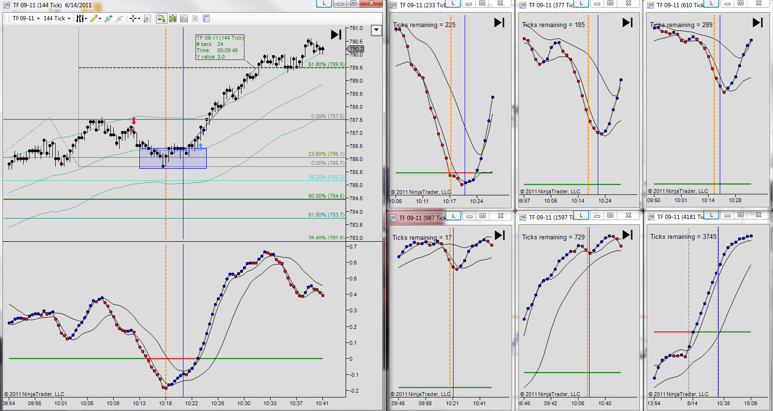Image resolution: width=773 pixels, height=411 pixels.
Task: Click the strategies dollar-sign icon
Action: [195, 18]
